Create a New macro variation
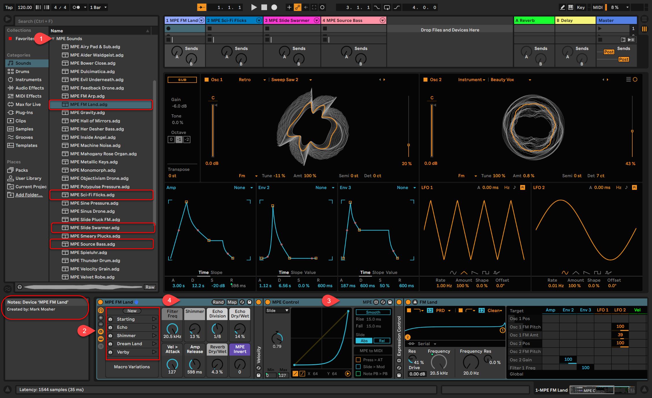Image resolution: width=652 pixels, height=398 pixels. pyautogui.click(x=132, y=311)
